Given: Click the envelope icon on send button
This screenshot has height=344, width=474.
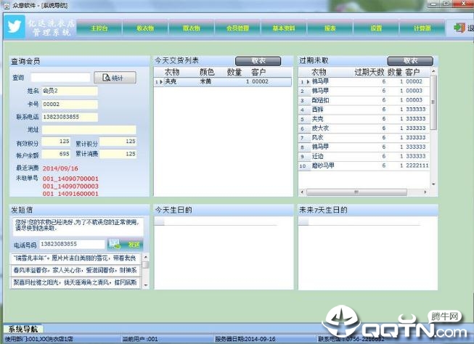Looking at the screenshot, I should click(x=115, y=245).
